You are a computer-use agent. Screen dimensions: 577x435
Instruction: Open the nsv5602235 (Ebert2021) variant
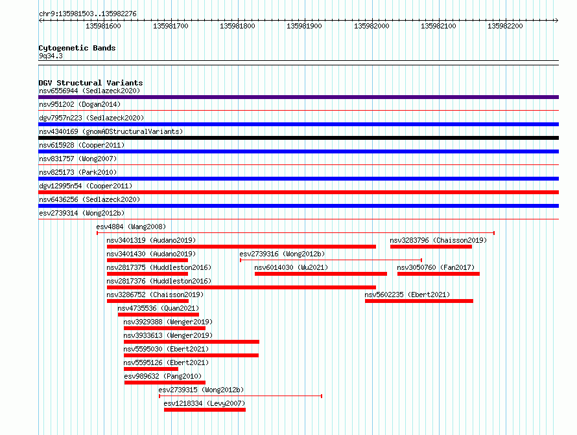[x=407, y=295]
